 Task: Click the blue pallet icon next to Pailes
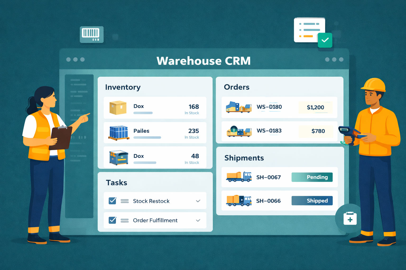point(119,133)
